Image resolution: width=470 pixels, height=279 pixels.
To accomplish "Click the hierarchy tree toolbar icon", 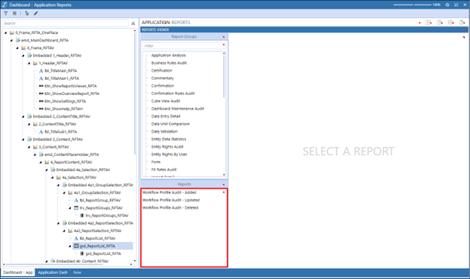I will (27, 14).
